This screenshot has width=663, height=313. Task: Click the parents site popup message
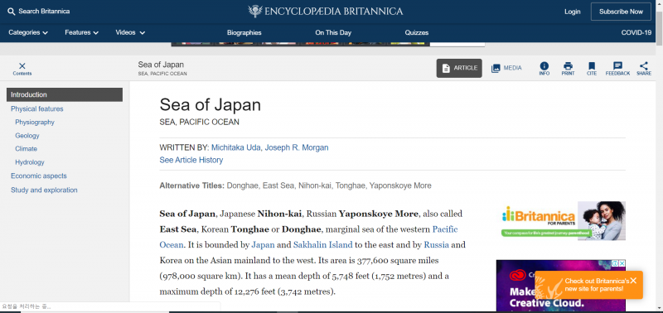pyautogui.click(x=597, y=285)
